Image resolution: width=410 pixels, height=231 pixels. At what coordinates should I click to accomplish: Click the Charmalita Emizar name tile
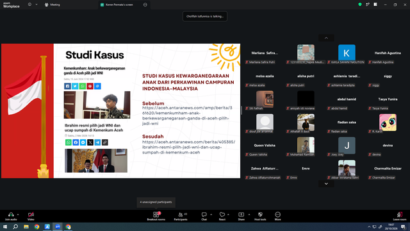388,168
